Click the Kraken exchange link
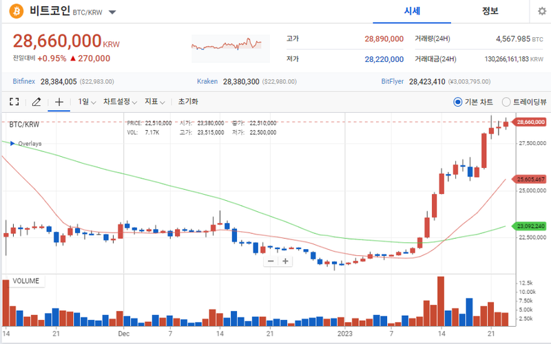 click(x=207, y=81)
